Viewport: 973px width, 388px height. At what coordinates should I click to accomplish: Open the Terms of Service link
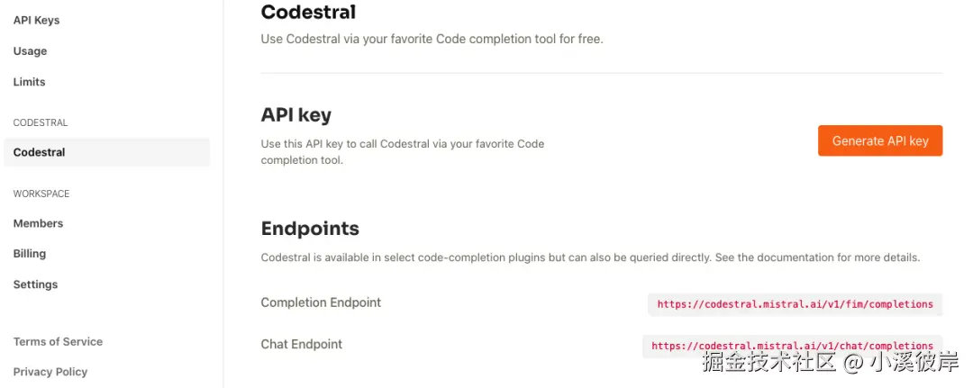(x=58, y=342)
